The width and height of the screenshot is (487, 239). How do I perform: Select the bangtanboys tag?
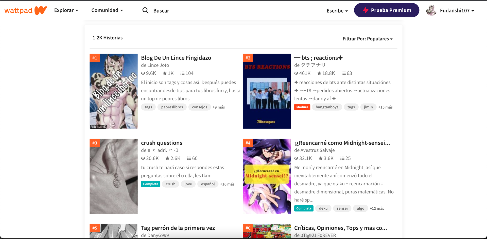[327, 107]
